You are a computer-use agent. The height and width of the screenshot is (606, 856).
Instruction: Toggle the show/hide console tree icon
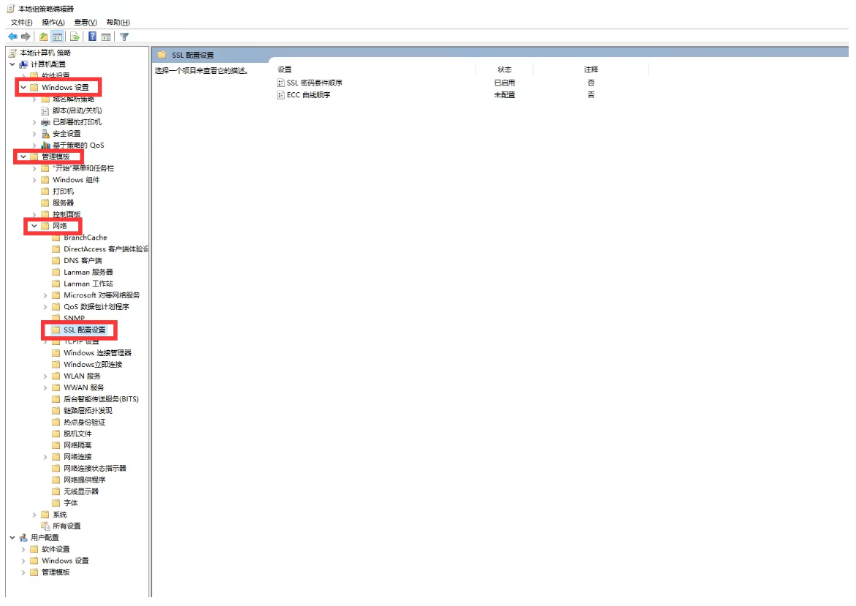pos(57,37)
